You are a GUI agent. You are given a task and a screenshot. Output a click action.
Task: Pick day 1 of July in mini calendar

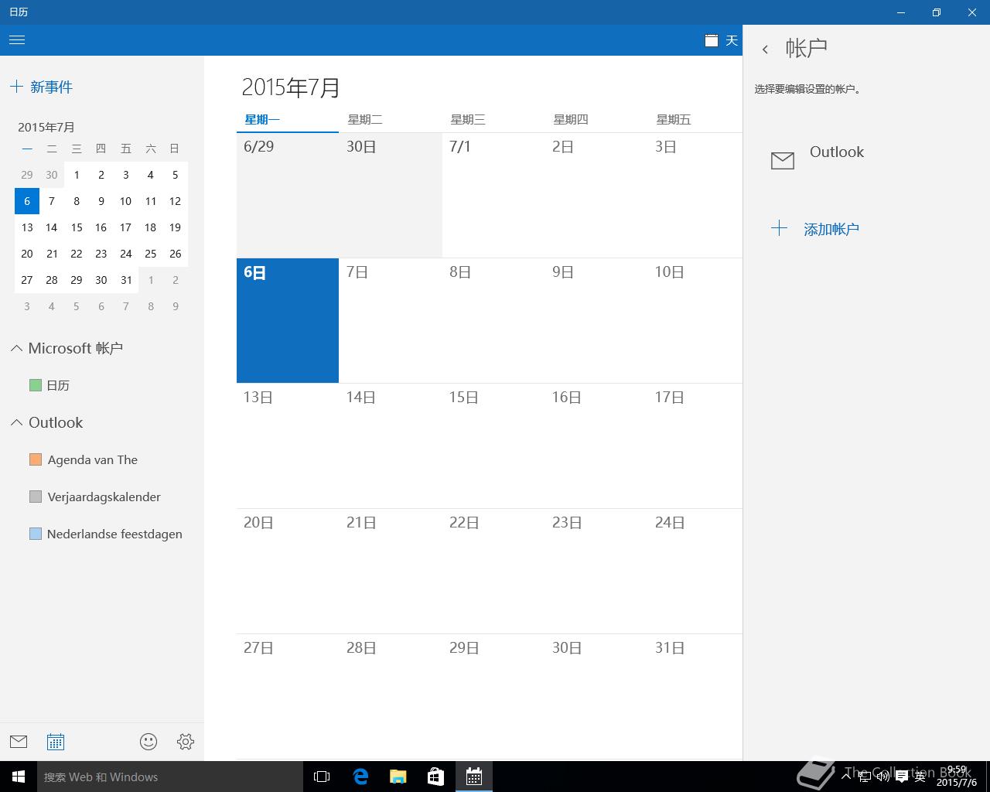click(77, 175)
